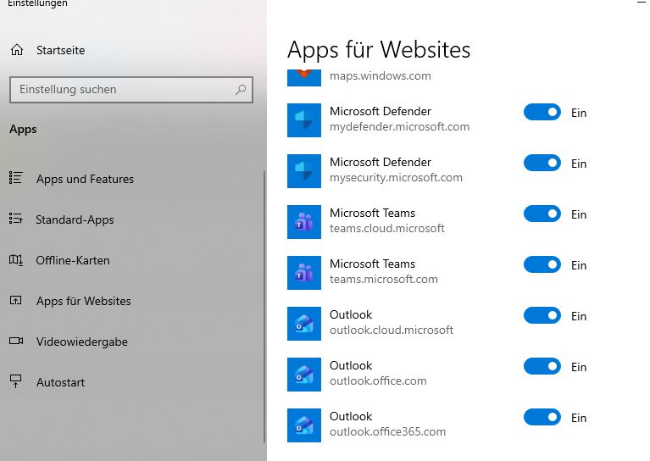Click the maps.windows.com app icon
Screen dimensions: 650x461
click(304, 77)
